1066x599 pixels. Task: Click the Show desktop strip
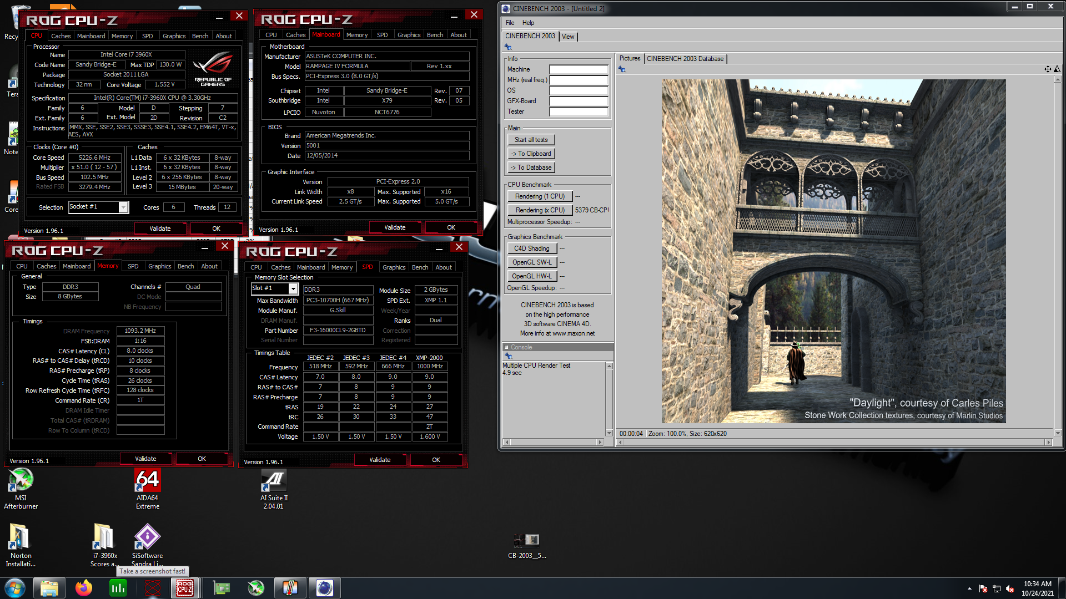[x=1062, y=588]
